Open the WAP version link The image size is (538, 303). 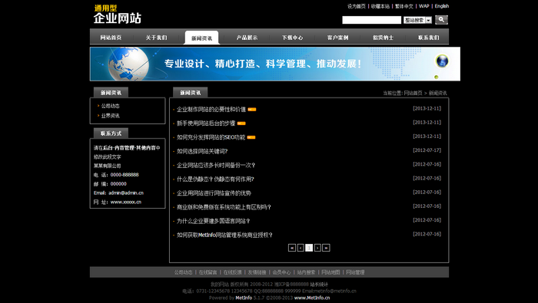coord(423,6)
